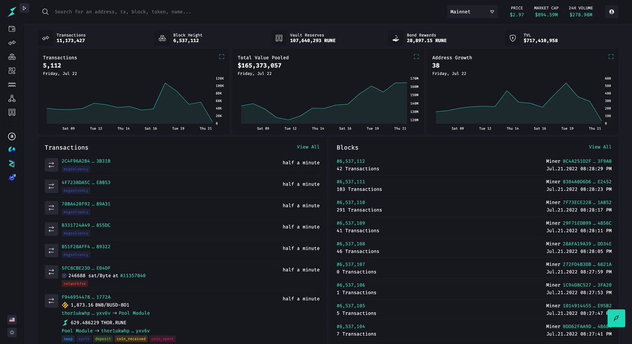Click the TVL shield icon
Screen dimensions: 632x344
pos(512,38)
